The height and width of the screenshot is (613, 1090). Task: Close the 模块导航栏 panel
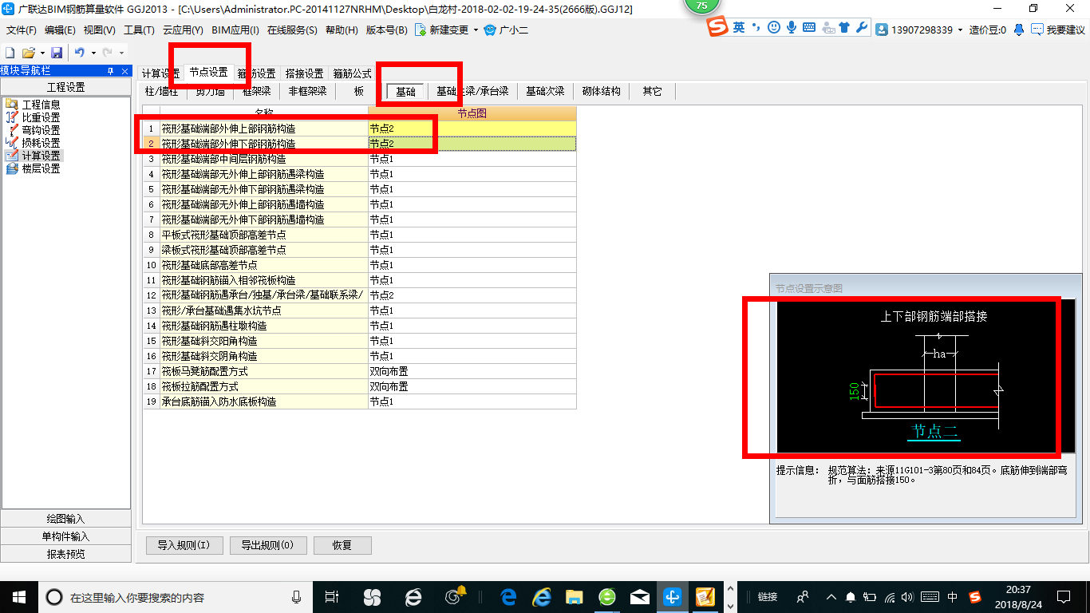coord(124,71)
